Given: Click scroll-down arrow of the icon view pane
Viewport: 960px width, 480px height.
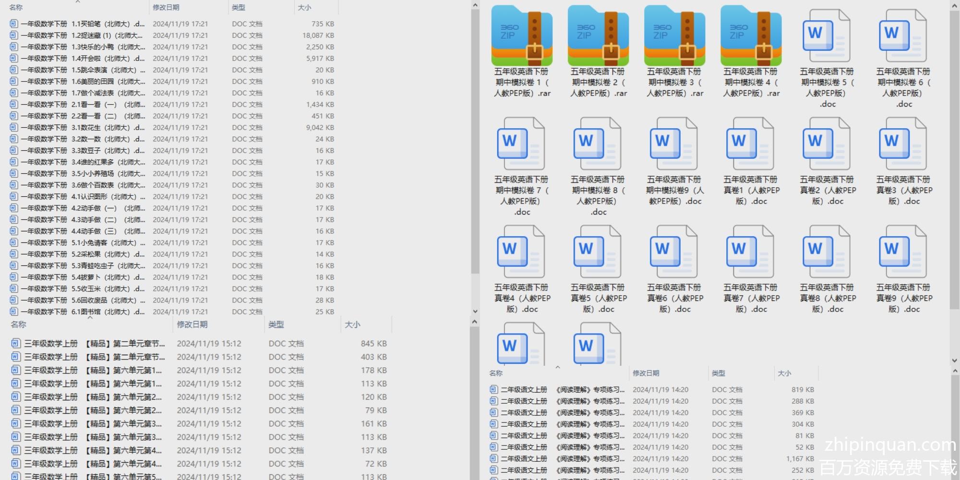Looking at the screenshot, I should pos(954,360).
